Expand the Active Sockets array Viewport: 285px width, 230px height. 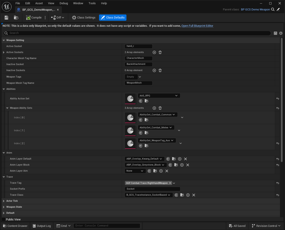(x=3, y=52)
